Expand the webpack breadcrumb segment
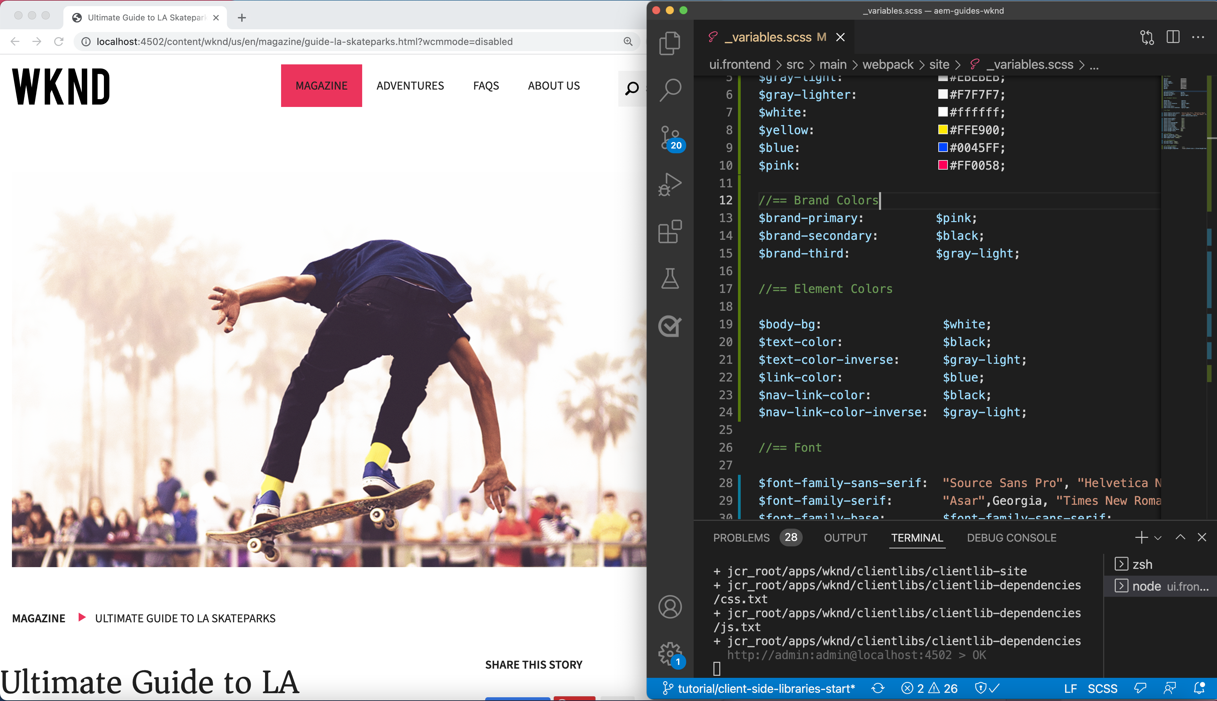1217x701 pixels. click(888, 64)
